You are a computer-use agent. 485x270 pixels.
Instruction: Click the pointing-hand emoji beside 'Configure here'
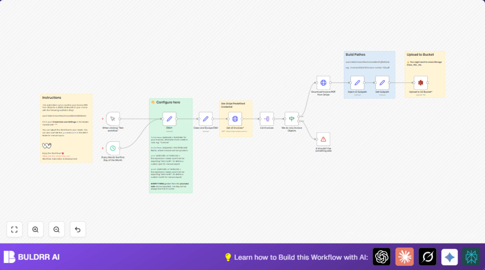tap(153, 102)
